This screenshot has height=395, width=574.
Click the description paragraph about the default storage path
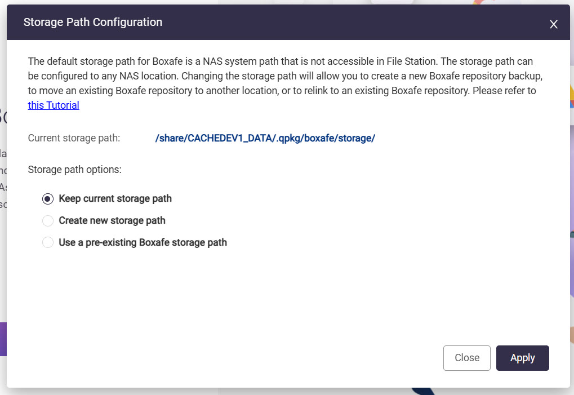click(282, 76)
